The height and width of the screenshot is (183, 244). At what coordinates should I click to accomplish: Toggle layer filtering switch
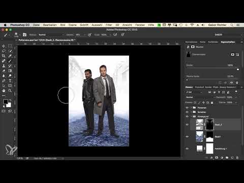coord(236,91)
